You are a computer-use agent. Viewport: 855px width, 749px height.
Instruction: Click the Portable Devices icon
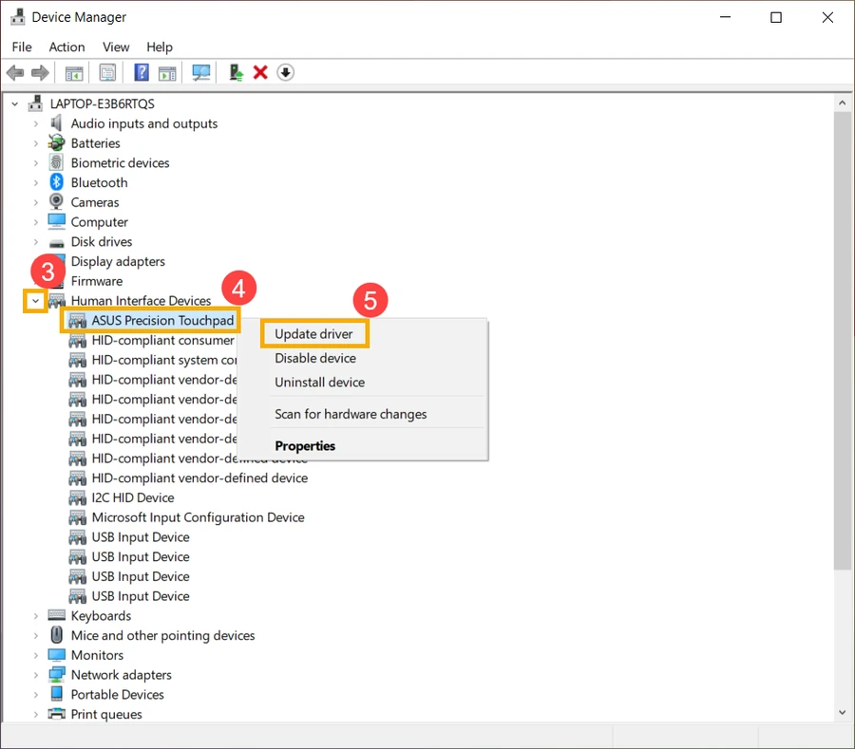56,694
